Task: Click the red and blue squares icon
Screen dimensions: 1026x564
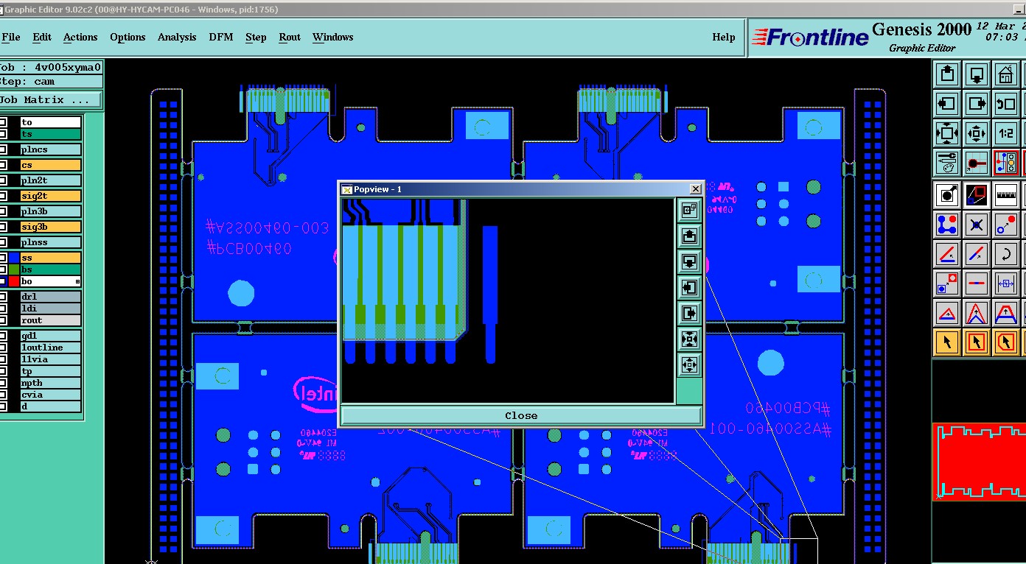Action: (x=977, y=194)
